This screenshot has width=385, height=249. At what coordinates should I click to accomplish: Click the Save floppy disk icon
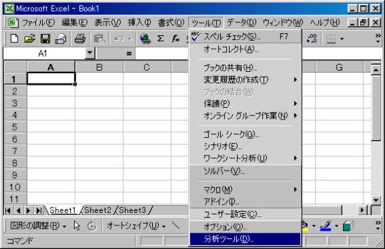(45, 39)
